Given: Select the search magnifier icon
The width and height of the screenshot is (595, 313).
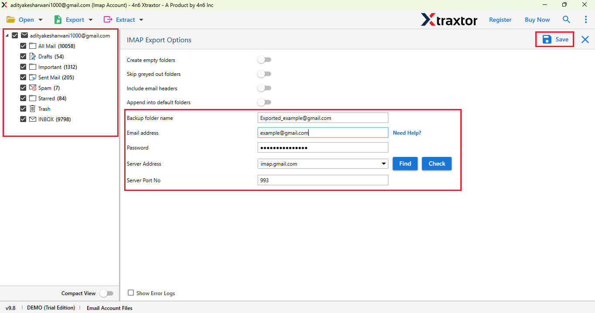Looking at the screenshot, I should pyautogui.click(x=566, y=20).
